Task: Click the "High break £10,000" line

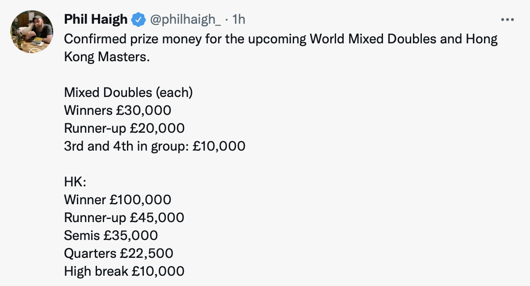Action: coord(124,271)
